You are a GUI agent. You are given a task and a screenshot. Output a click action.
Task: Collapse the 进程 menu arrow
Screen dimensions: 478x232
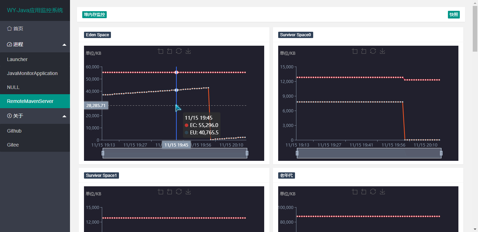tap(64, 45)
